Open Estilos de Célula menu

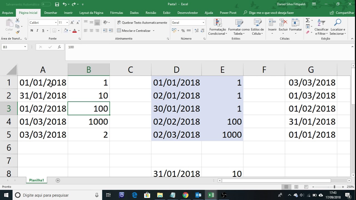pyautogui.click(x=257, y=27)
